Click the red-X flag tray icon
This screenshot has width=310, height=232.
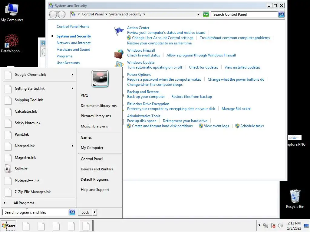click(273, 225)
